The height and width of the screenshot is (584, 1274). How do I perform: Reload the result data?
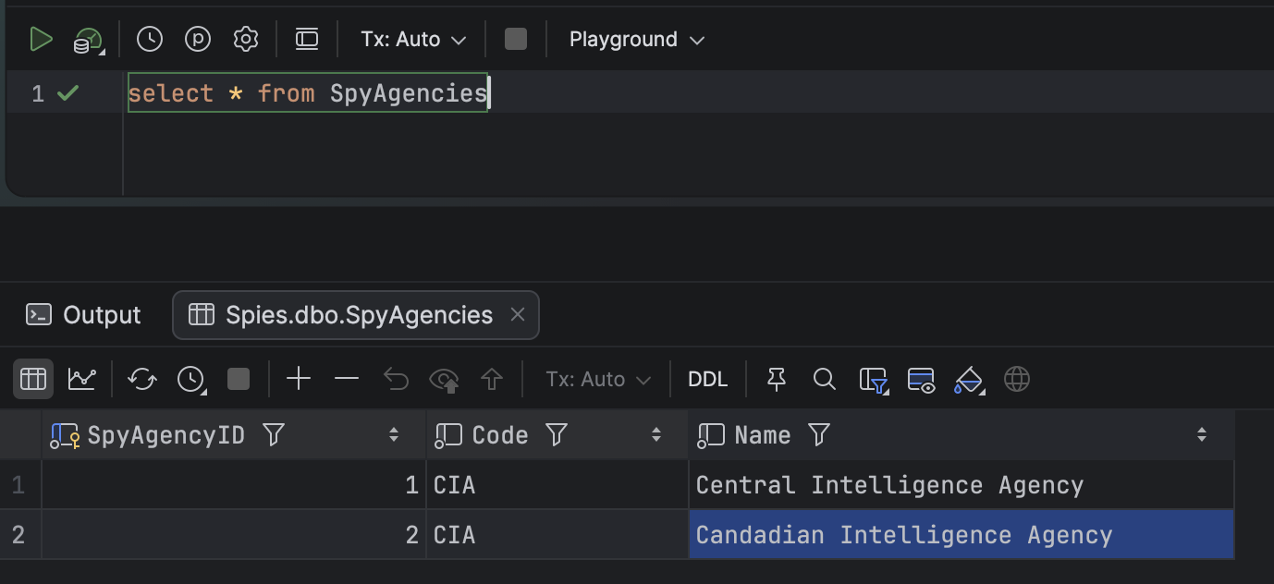pyautogui.click(x=142, y=379)
